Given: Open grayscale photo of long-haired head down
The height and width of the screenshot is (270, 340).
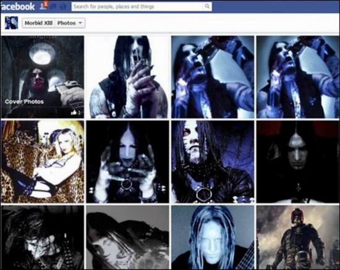Looking at the screenshot, I should coord(127,237).
